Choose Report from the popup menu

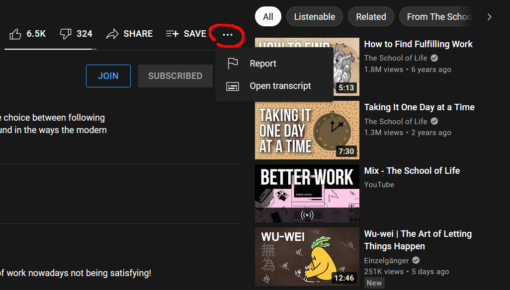[x=263, y=64]
